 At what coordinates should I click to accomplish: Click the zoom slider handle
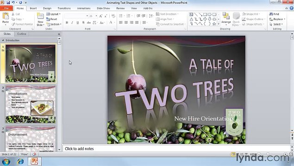268,154
